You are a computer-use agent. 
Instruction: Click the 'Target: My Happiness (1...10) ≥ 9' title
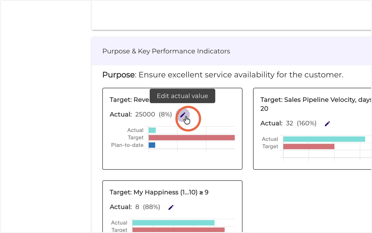159,192
